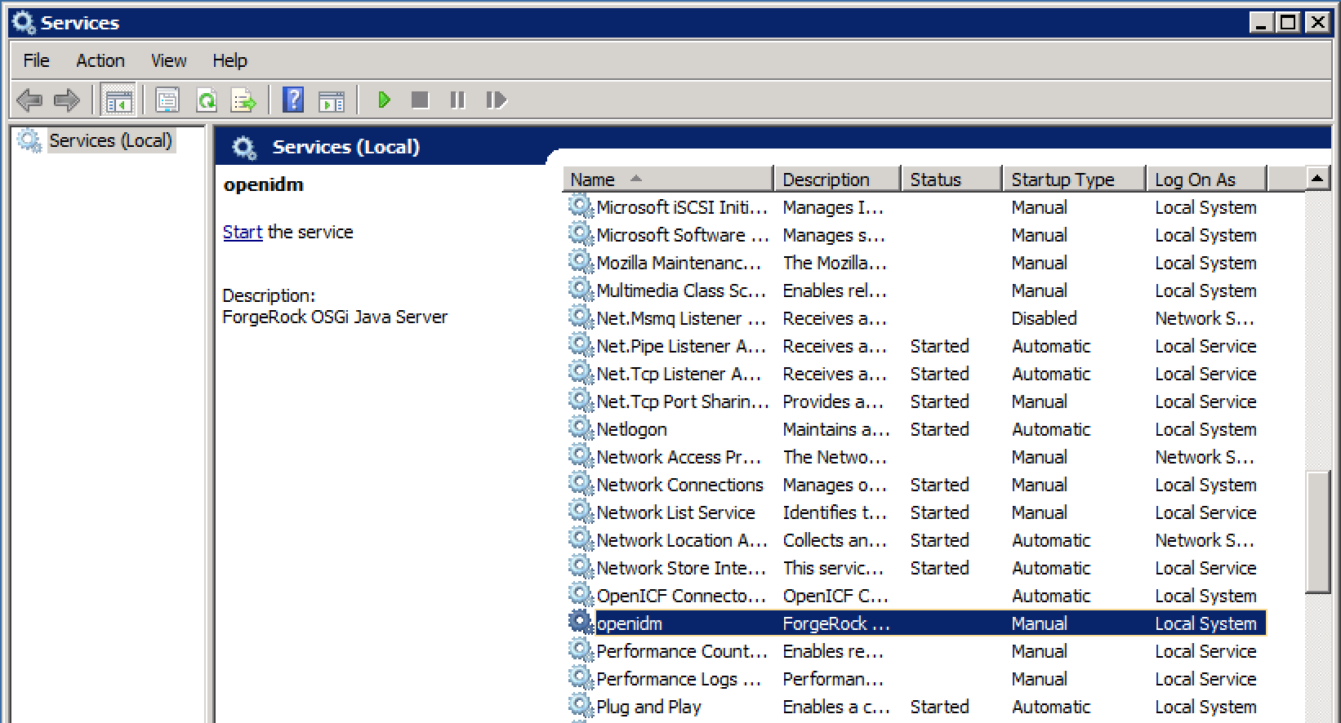This screenshot has height=723, width=1341.
Task: Select the Microsoft iSCSI Initi... service icon
Action: (x=581, y=206)
